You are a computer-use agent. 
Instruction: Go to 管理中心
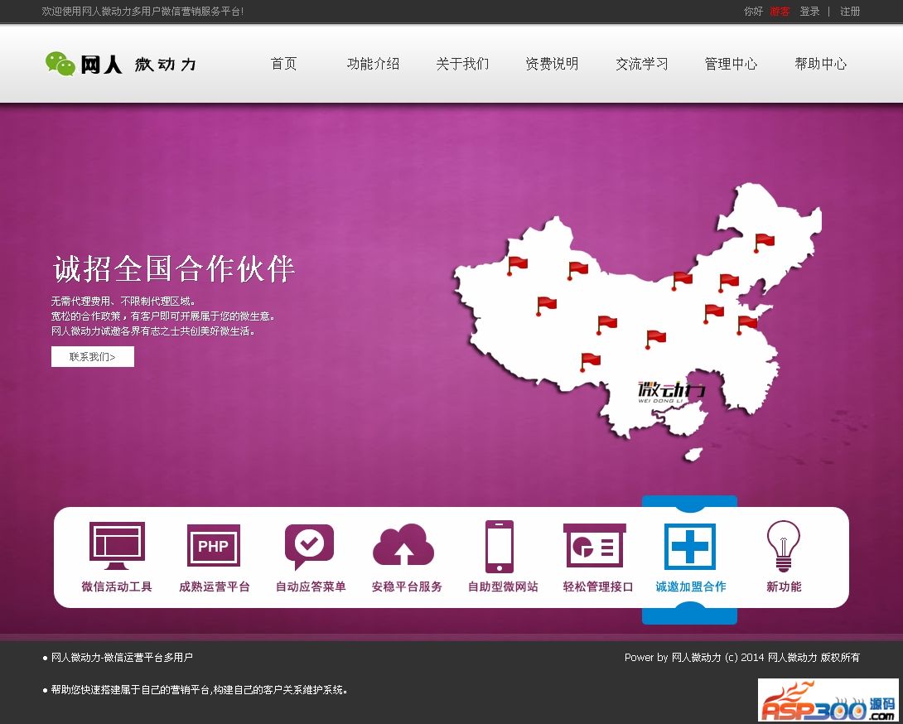tap(731, 63)
